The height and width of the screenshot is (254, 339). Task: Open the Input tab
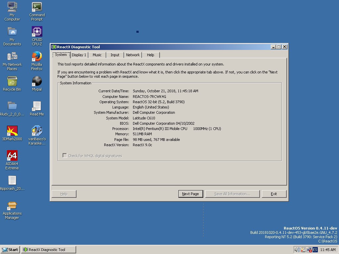[x=115, y=55]
